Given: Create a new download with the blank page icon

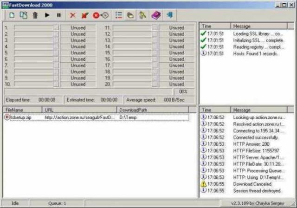Looking at the screenshot, I should click(x=12, y=15).
